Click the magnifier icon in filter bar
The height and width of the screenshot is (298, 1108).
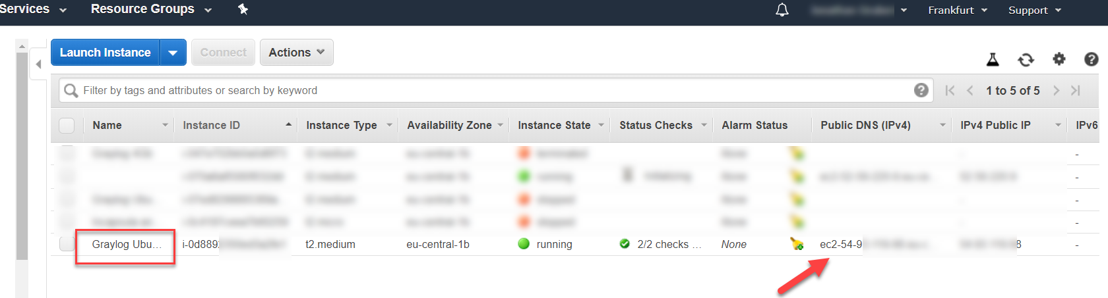coord(71,90)
